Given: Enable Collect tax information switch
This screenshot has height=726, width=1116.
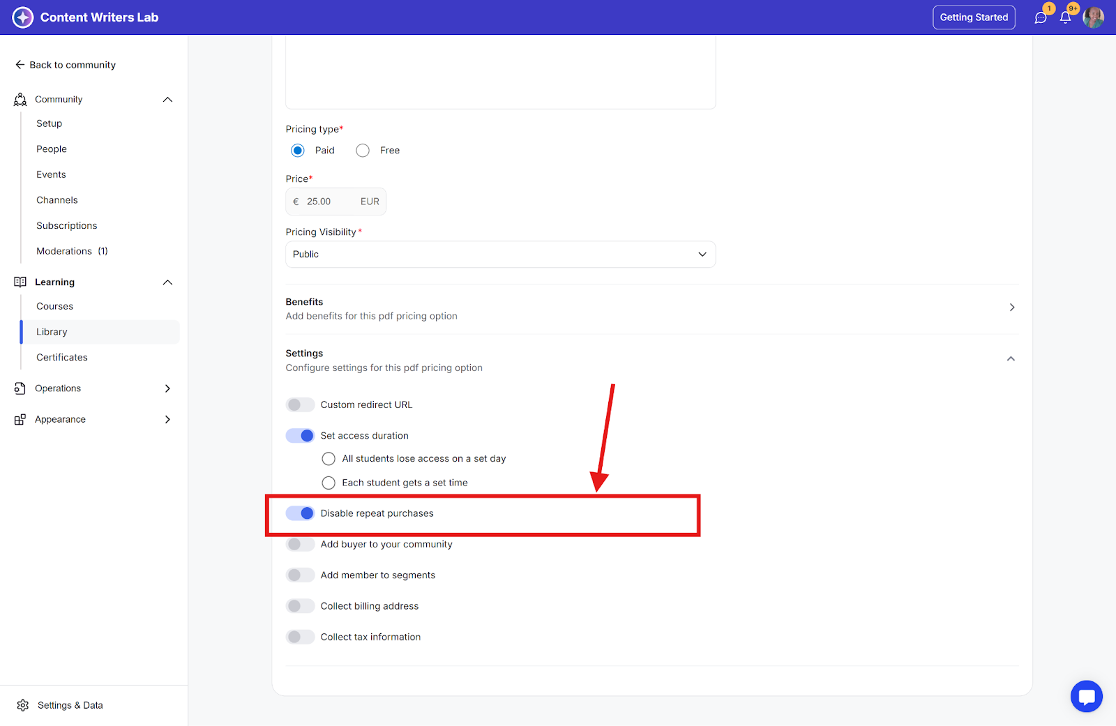Looking at the screenshot, I should pyautogui.click(x=300, y=637).
